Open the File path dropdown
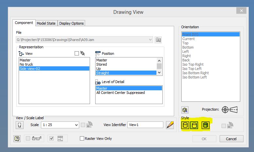 coord(150,40)
